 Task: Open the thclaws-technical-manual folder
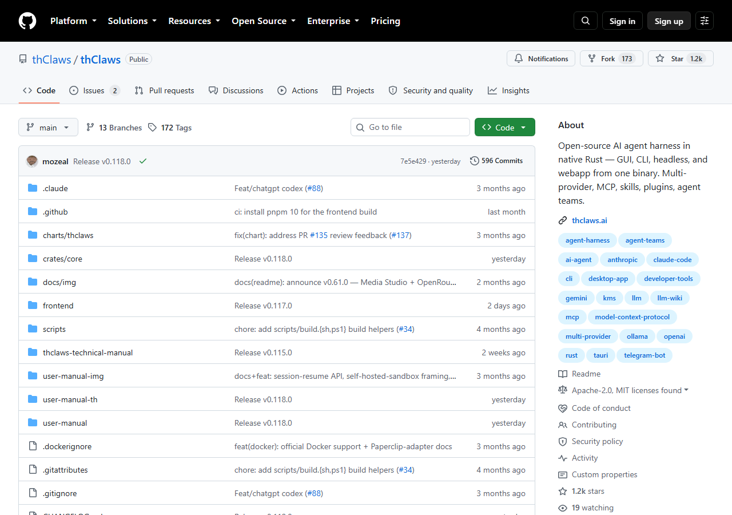(87, 352)
